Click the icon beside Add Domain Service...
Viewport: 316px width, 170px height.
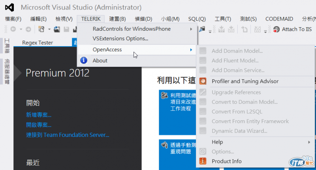point(203,70)
